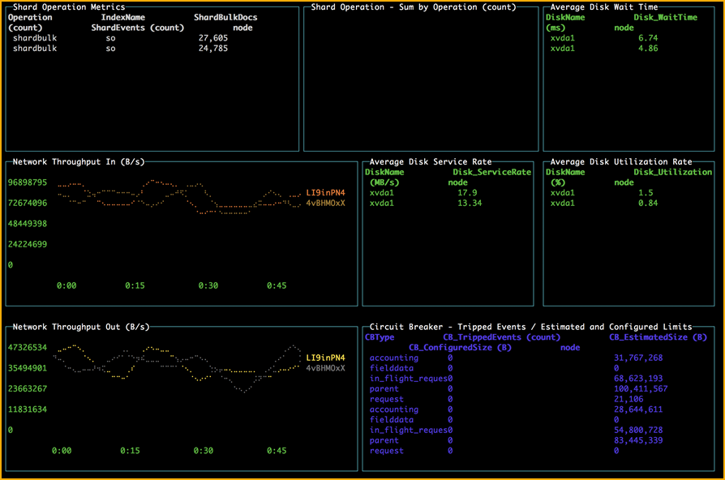Open the Shard Operation Sum by Operation panel title
The height and width of the screenshot is (480, 725).
[x=412, y=7]
